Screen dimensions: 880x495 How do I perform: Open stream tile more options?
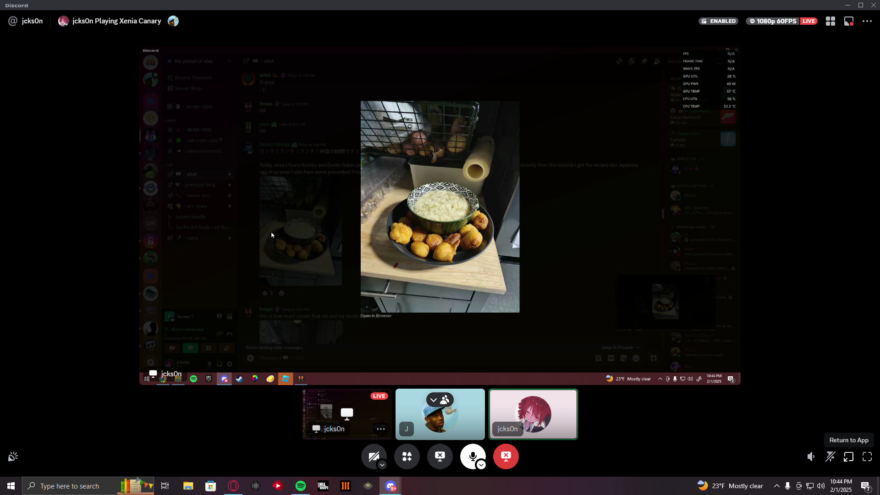coord(380,429)
